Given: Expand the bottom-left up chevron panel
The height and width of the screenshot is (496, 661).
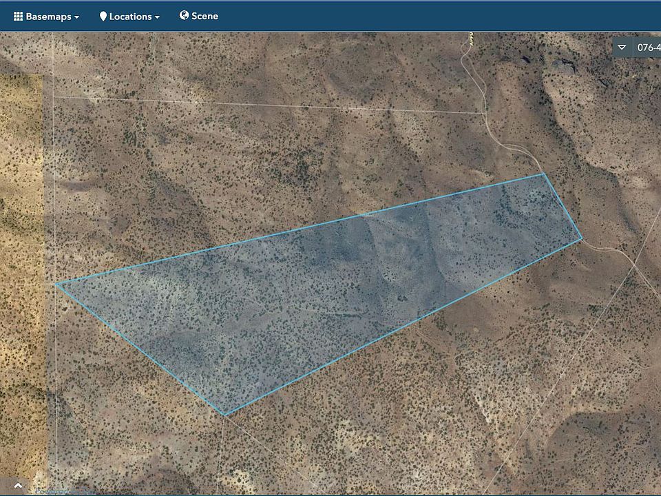Looking at the screenshot, I should coord(18,486).
